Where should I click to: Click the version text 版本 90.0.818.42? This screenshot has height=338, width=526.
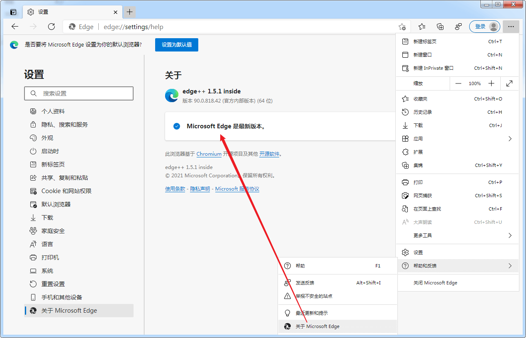(227, 101)
